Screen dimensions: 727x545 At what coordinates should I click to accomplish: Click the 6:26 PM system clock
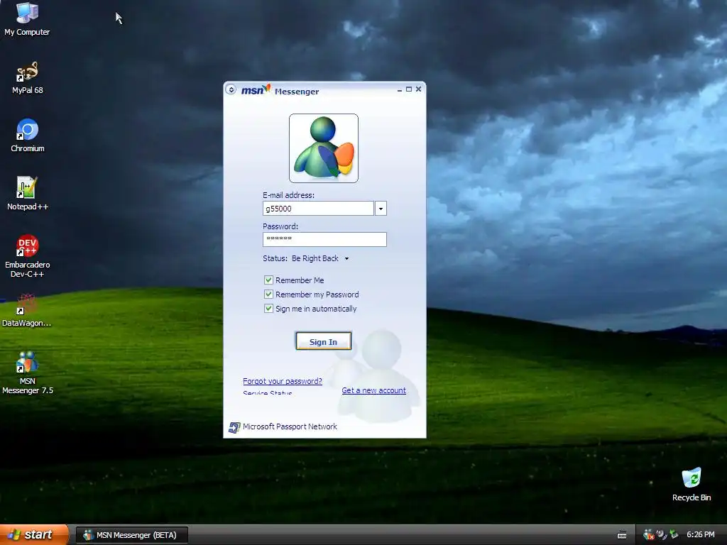[700, 535]
